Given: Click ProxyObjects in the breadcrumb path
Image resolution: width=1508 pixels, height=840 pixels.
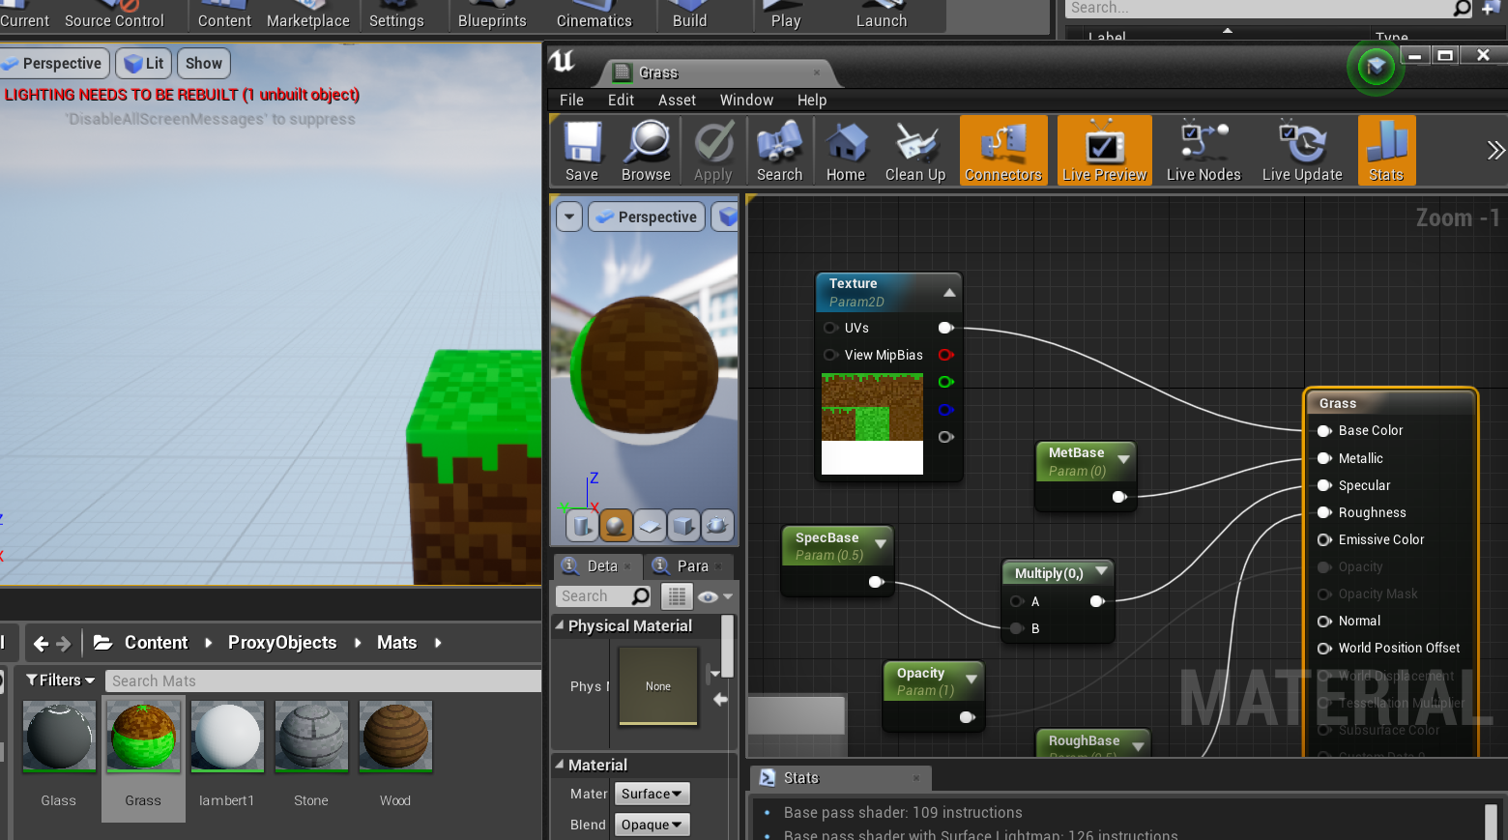Looking at the screenshot, I should pos(282,643).
